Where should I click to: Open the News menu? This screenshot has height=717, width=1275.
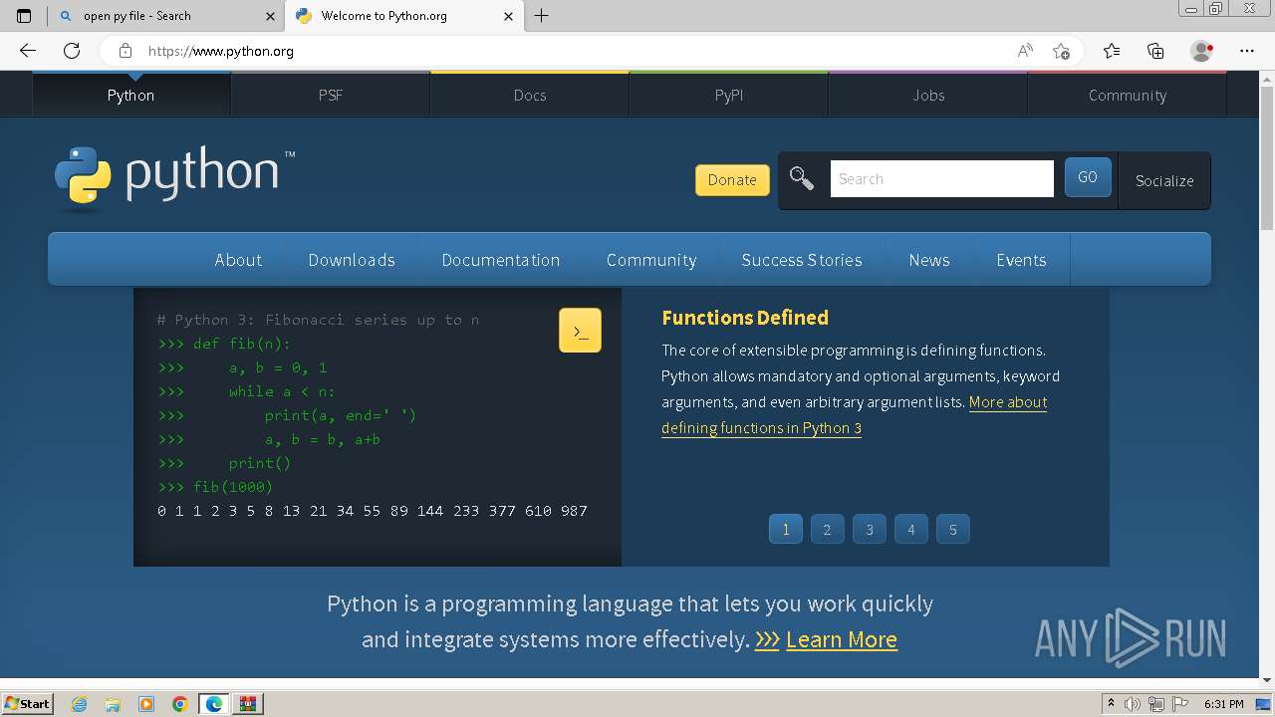(x=929, y=260)
